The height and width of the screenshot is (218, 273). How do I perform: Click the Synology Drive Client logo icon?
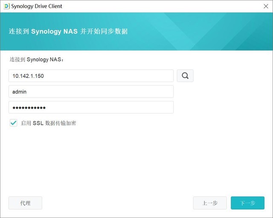6,6
